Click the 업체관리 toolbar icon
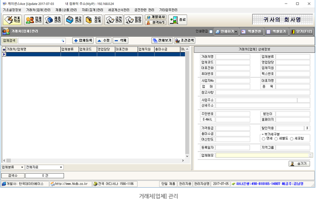 pos(33,20)
